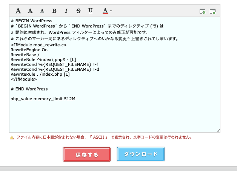Toggle bold formatting

pos(54,11)
